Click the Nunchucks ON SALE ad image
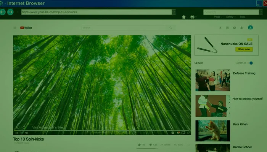This screenshot has height=152, width=267. (x=207, y=45)
